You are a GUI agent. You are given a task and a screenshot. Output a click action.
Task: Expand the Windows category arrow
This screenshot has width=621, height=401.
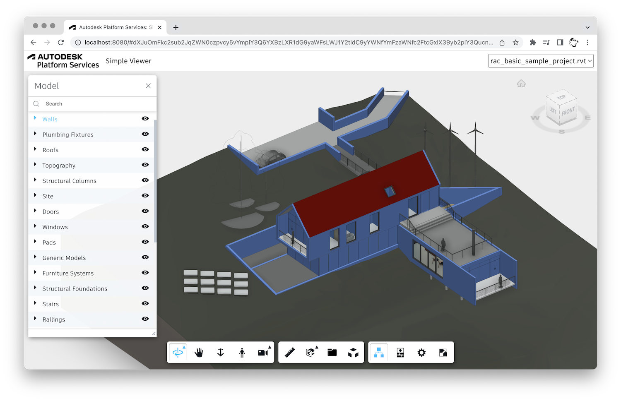[x=35, y=226]
